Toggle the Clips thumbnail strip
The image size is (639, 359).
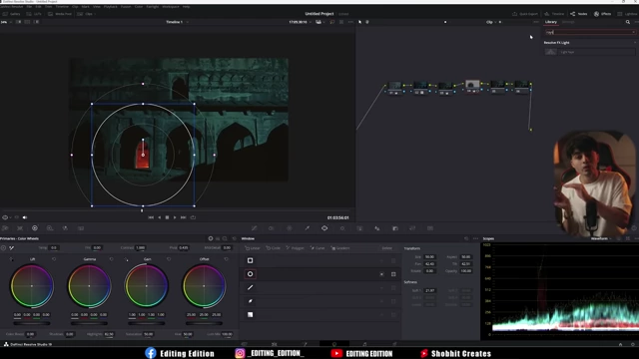click(86, 14)
